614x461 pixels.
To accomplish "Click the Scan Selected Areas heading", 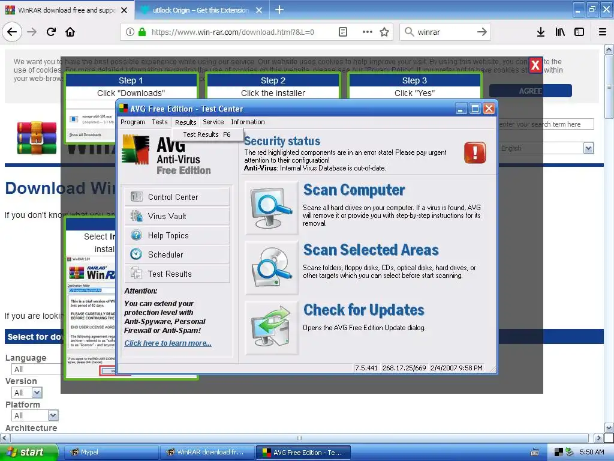I will tap(371, 250).
